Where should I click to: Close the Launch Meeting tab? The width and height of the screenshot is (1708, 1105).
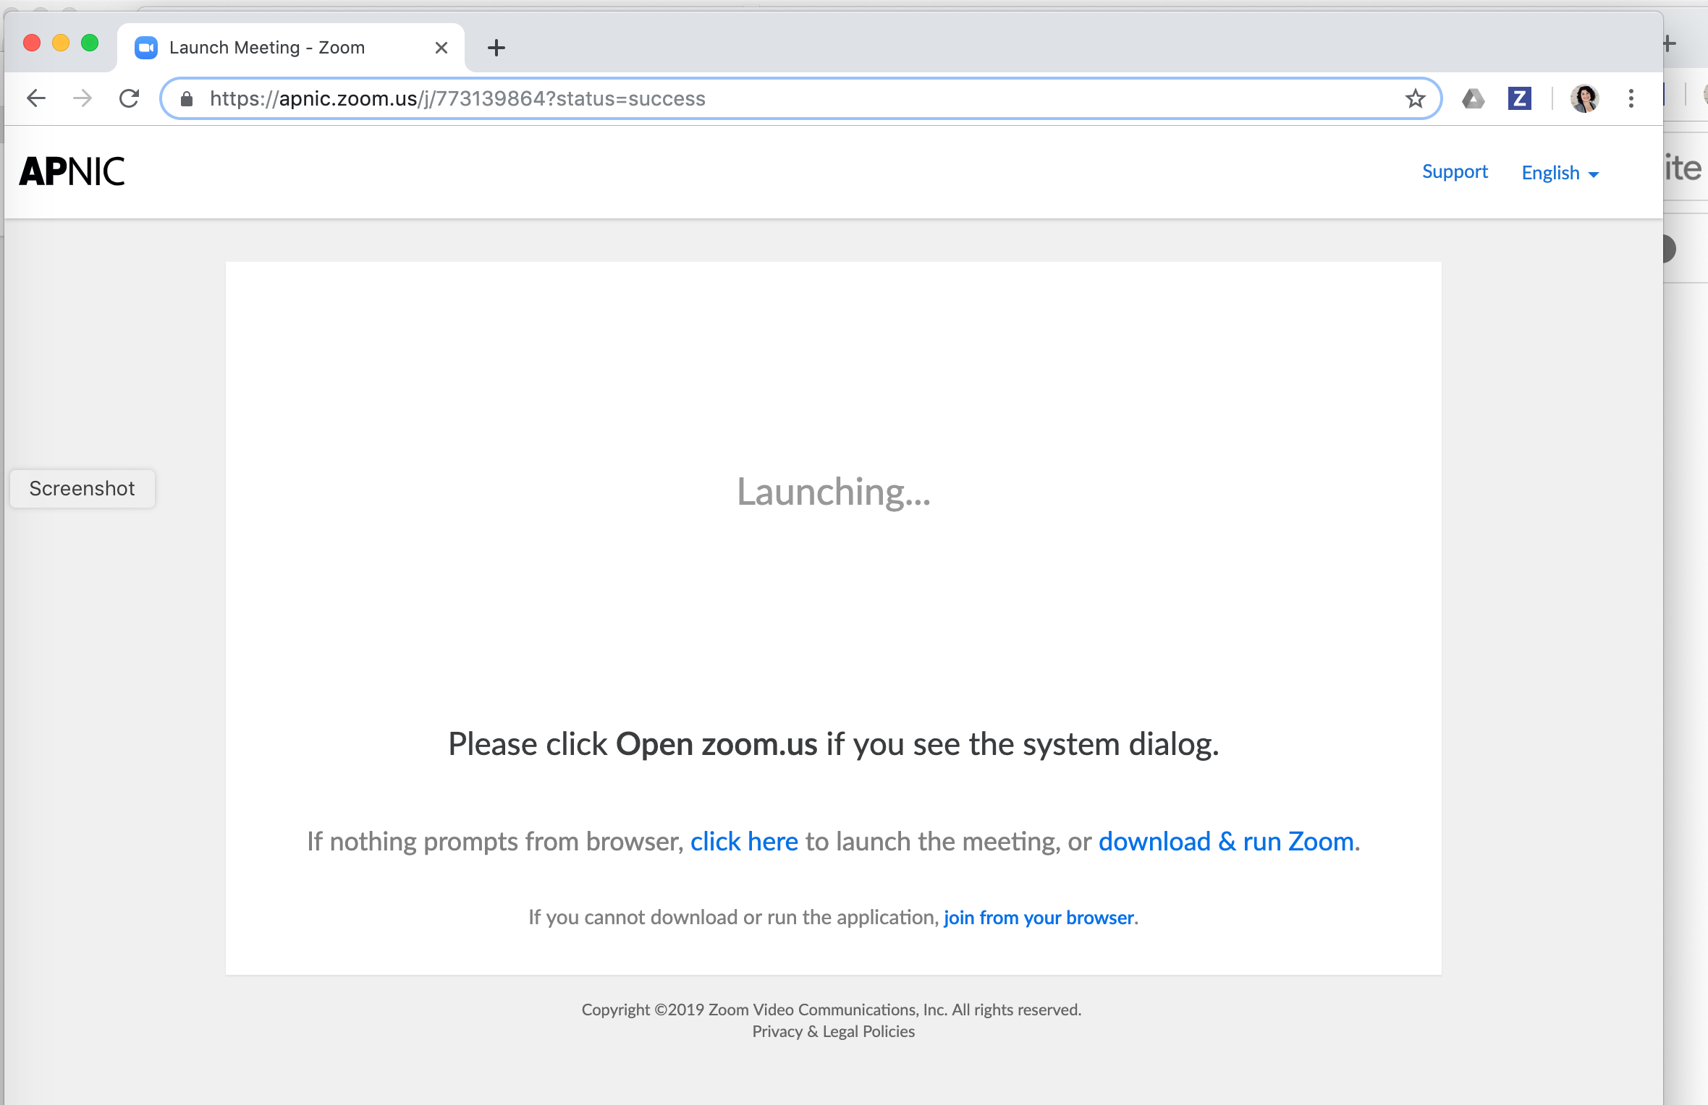pos(441,48)
